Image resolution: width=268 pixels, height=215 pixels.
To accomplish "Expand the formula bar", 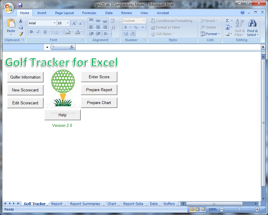I will pos(263,47).
